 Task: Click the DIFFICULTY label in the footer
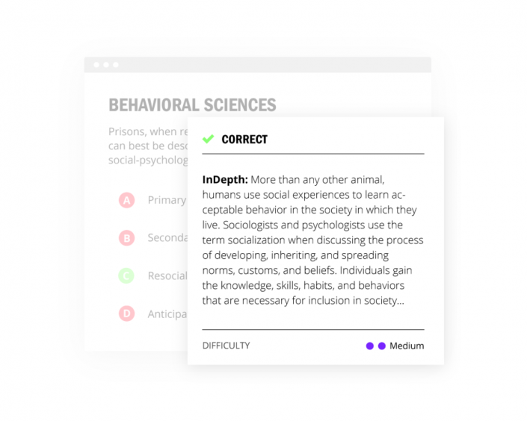(226, 346)
